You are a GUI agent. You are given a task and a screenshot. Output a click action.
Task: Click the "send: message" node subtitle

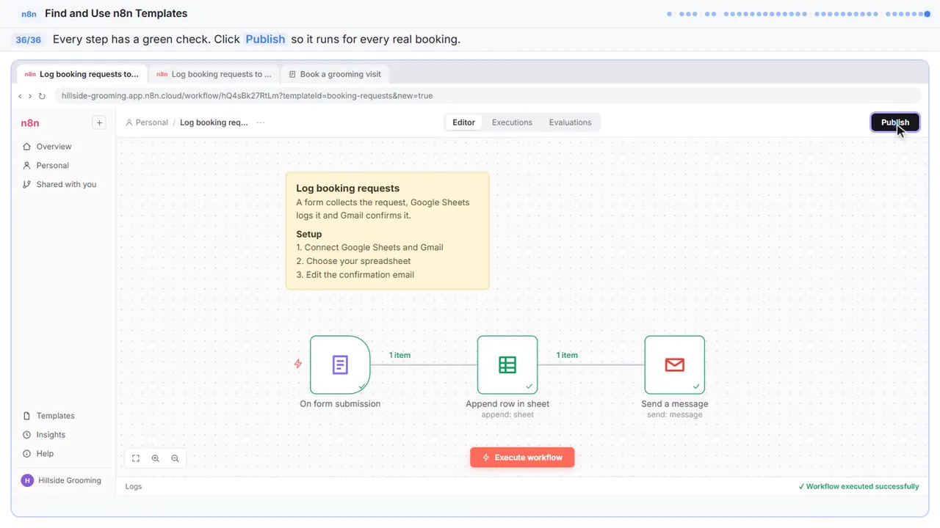tap(675, 415)
